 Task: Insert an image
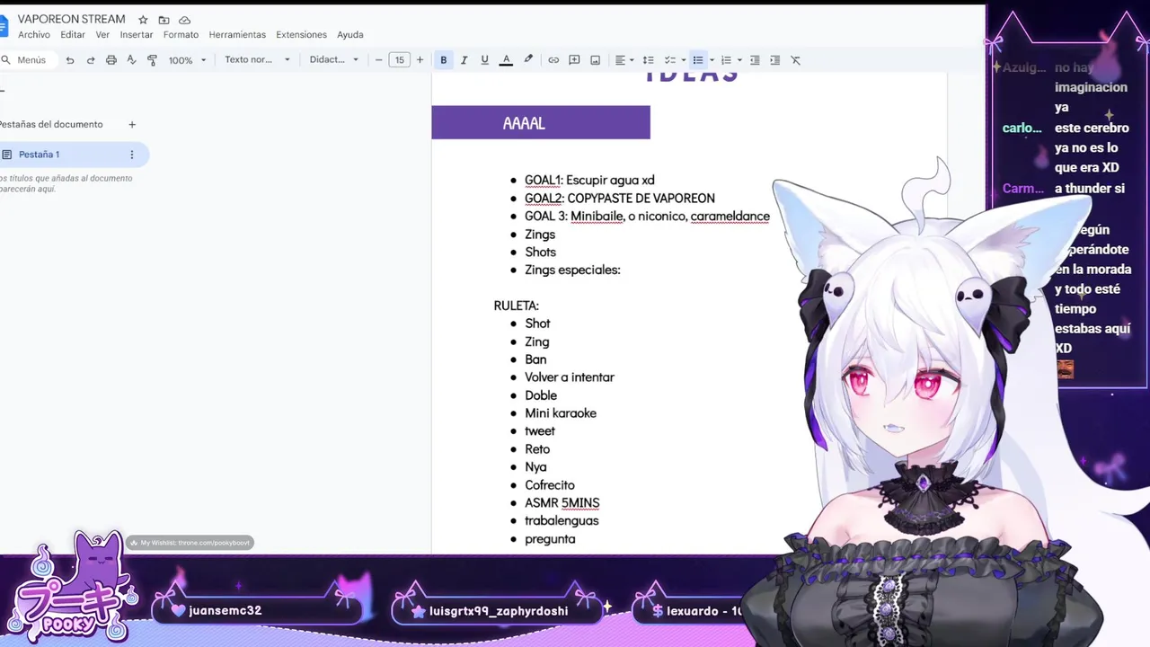[595, 60]
